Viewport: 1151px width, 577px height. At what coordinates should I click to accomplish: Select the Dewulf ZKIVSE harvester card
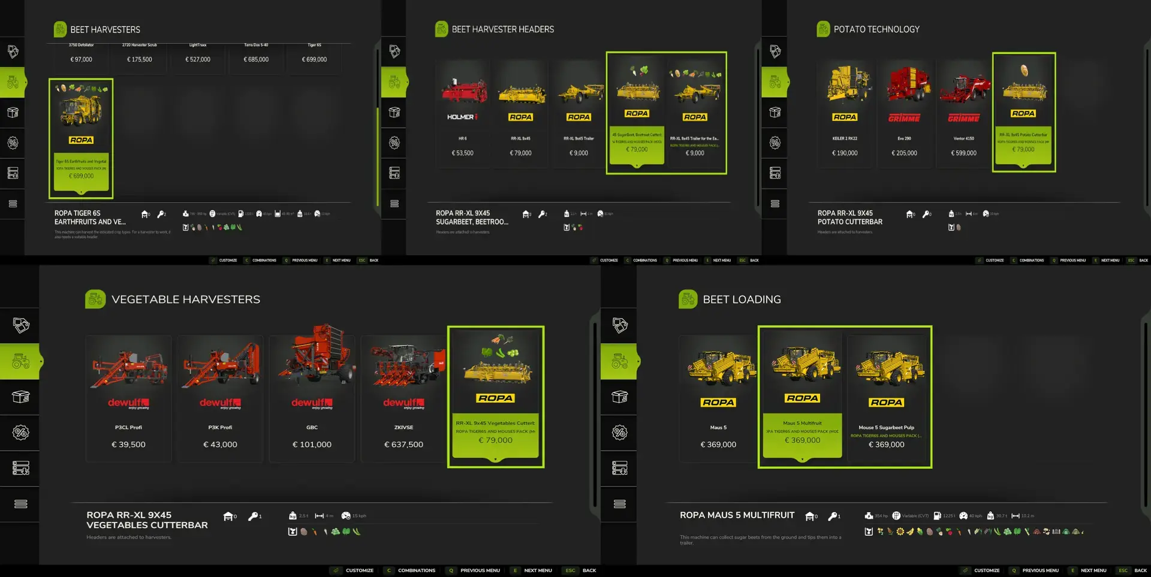pyautogui.click(x=403, y=398)
